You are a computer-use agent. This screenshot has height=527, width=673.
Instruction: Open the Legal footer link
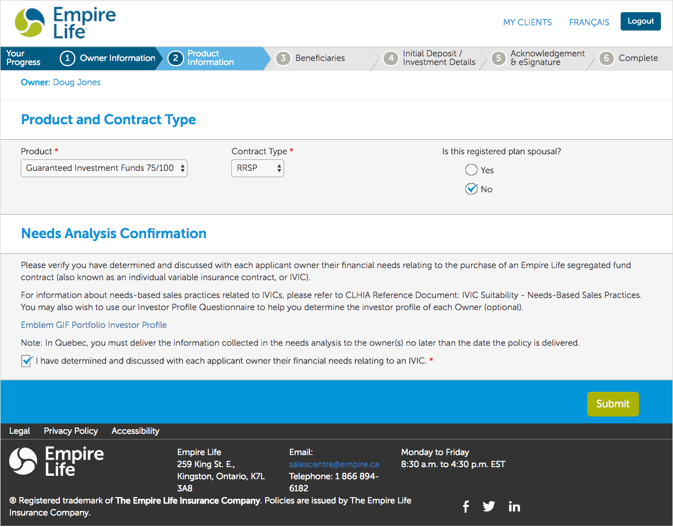point(20,431)
